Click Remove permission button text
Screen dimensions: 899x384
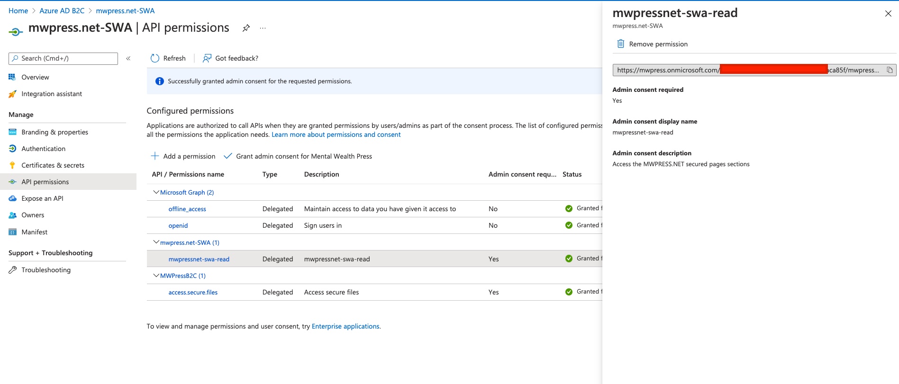coord(658,44)
